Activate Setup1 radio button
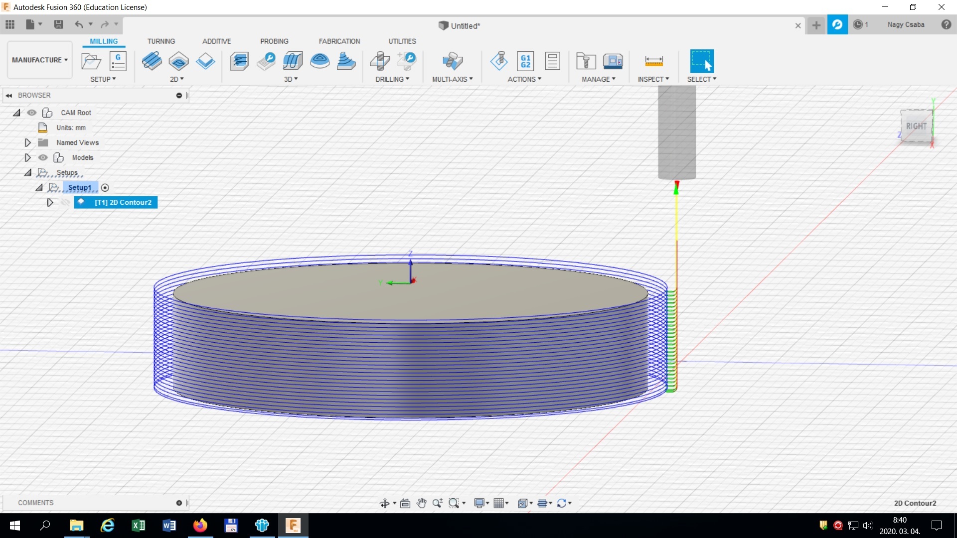Viewport: 957px width, 538px height. pos(105,188)
